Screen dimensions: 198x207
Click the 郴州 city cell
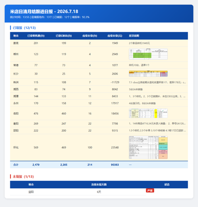pyautogui.click(x=16, y=54)
